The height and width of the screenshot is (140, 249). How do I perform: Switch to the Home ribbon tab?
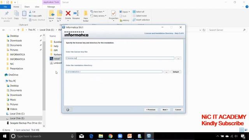(x=16, y=7)
